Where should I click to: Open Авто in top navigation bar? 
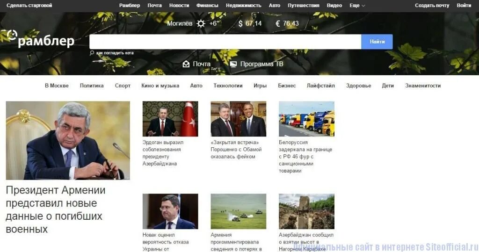click(274, 6)
